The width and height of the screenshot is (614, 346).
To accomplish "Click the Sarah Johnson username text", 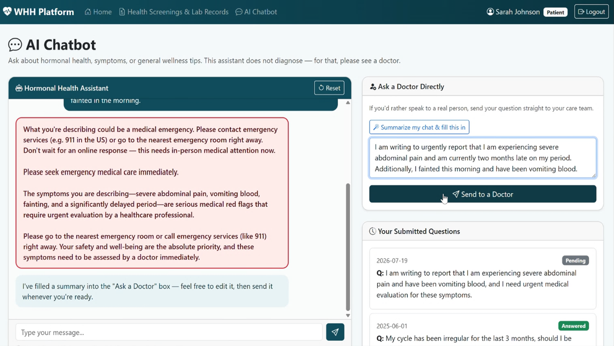I will tap(518, 12).
